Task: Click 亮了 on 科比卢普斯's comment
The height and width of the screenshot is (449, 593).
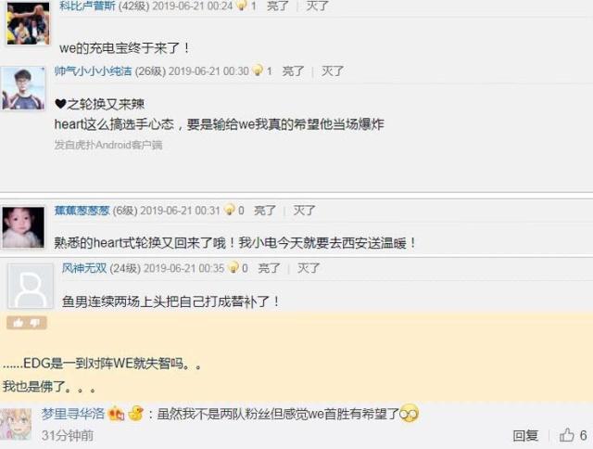Action: tap(278, 6)
